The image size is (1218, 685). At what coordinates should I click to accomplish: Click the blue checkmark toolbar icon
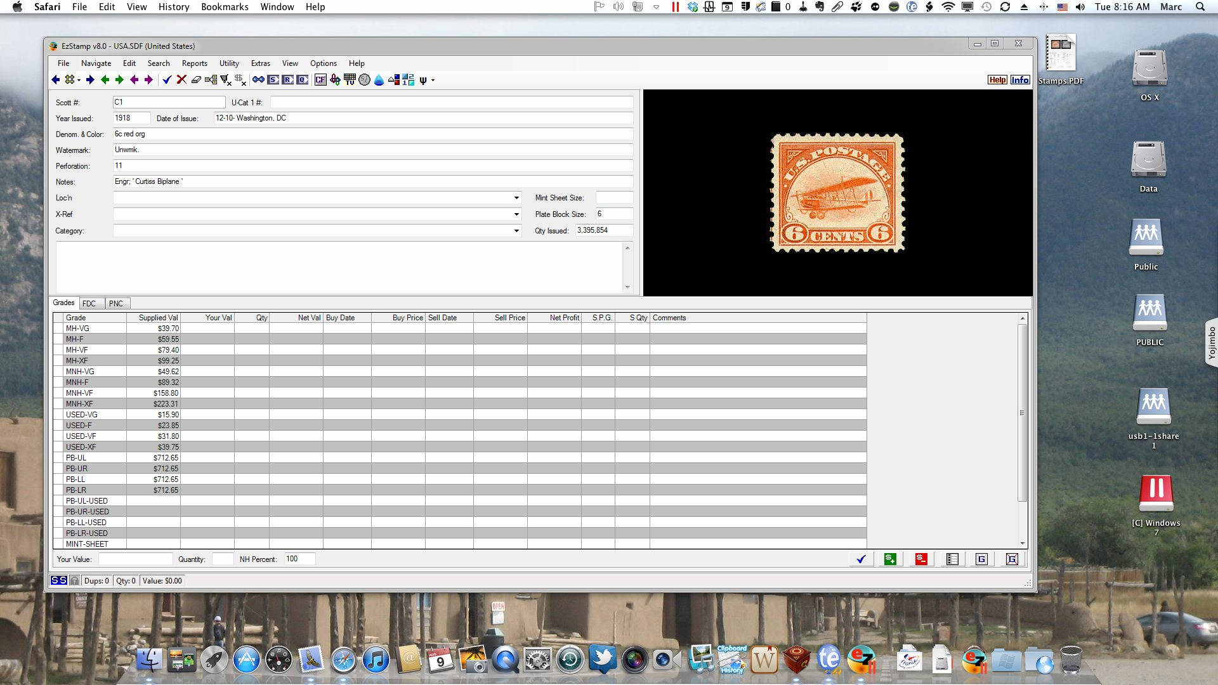[x=167, y=80]
